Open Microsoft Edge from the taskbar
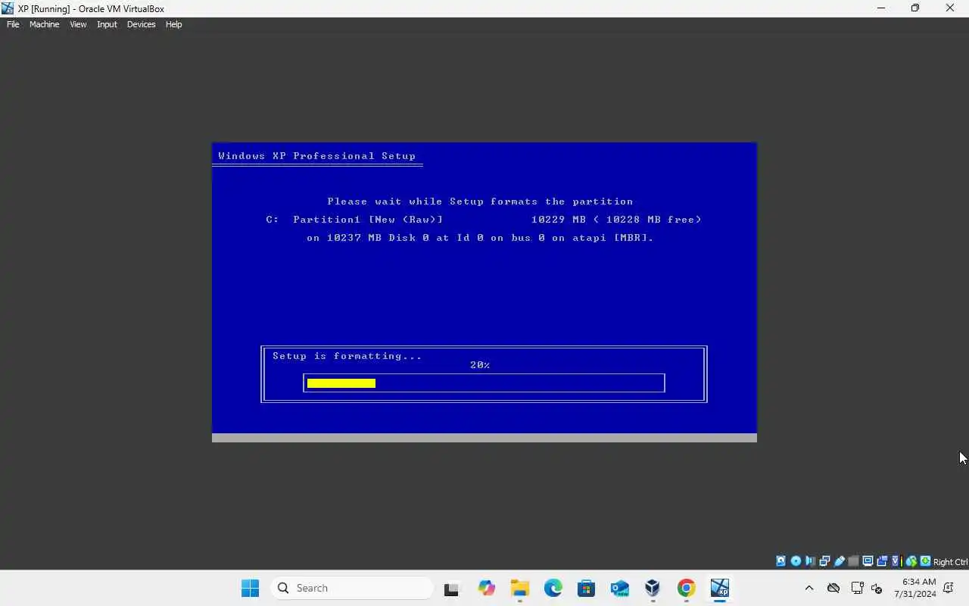 (553, 588)
